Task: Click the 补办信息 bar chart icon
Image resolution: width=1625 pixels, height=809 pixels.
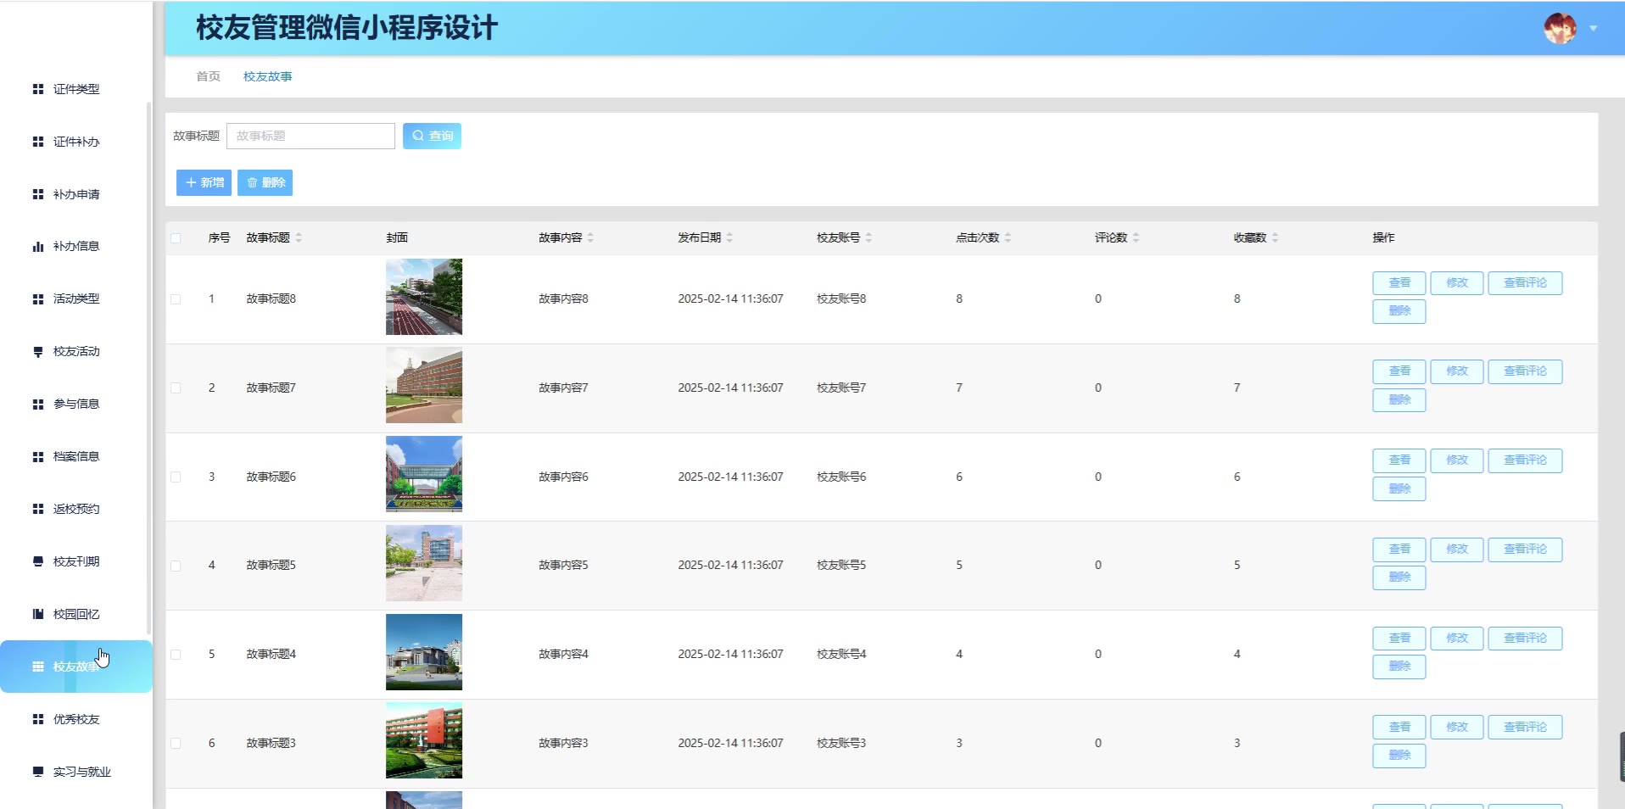Action: click(38, 247)
